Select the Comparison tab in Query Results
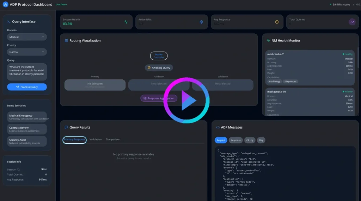 pyautogui.click(x=113, y=140)
